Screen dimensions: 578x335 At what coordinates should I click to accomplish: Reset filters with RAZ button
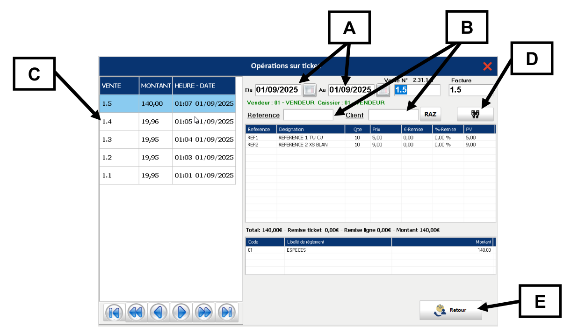(430, 114)
